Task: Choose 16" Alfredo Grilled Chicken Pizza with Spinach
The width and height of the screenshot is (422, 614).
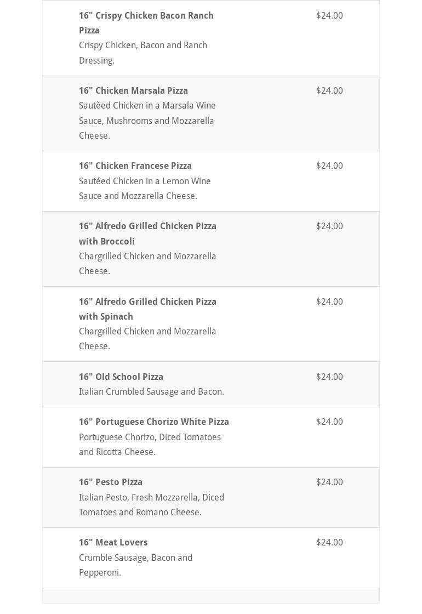Action: pyautogui.click(x=147, y=309)
